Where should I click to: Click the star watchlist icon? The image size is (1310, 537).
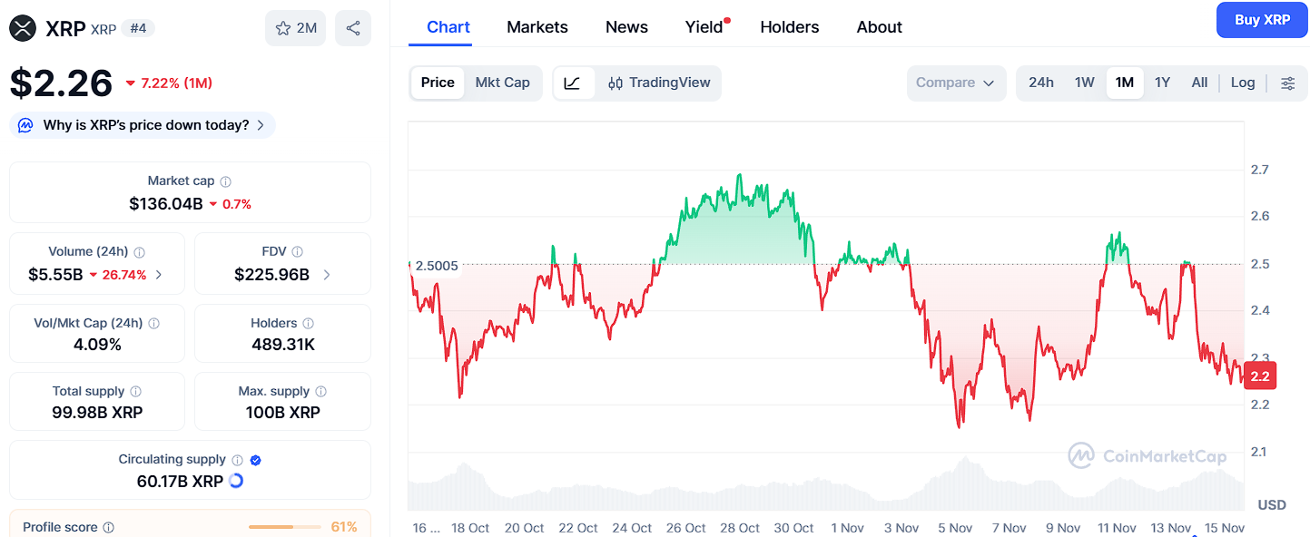(x=283, y=28)
